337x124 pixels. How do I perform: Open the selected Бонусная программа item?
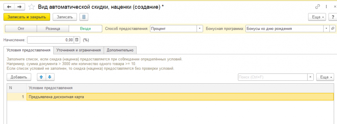[333, 29]
